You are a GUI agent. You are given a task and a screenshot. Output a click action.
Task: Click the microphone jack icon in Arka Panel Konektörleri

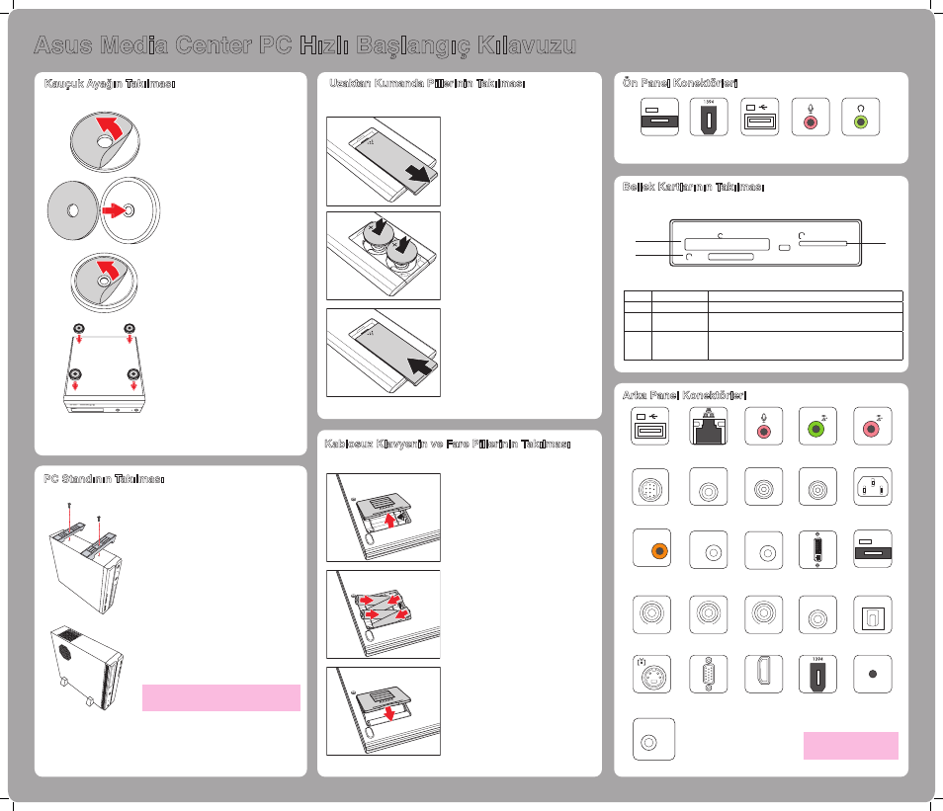pos(764,426)
